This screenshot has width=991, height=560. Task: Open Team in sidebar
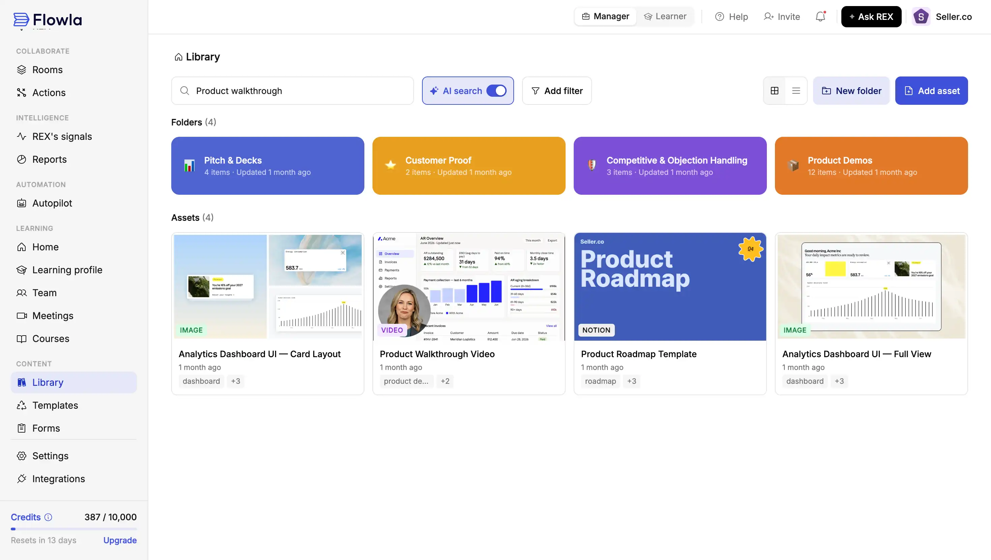pos(74,293)
